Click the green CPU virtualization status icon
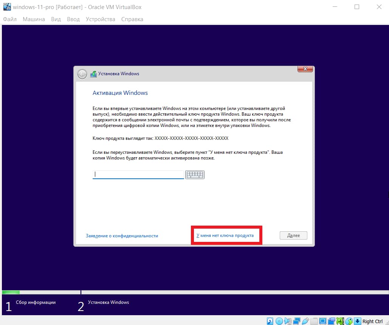The width and height of the screenshot is (389, 325). tap(340, 321)
